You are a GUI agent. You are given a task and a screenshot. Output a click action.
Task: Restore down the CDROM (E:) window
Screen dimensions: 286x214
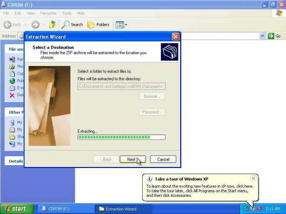[x=273, y=5]
